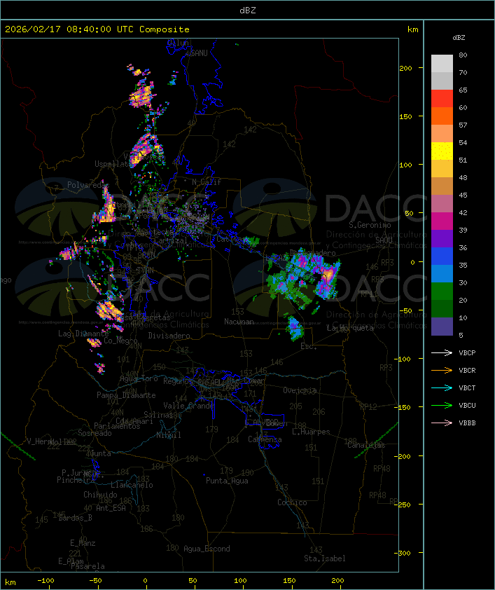The width and height of the screenshot is (495, 590).
Task: Click the Pincheira map label
Action: point(76,480)
